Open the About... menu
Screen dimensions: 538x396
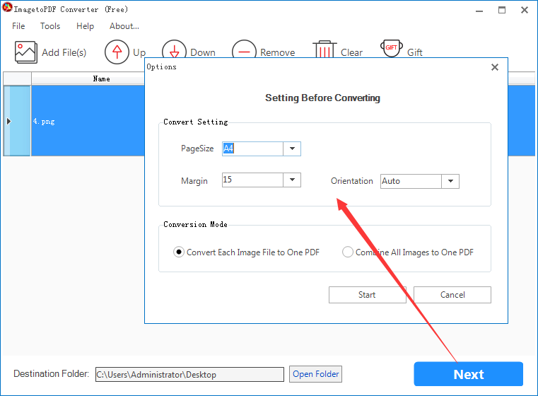coord(124,26)
